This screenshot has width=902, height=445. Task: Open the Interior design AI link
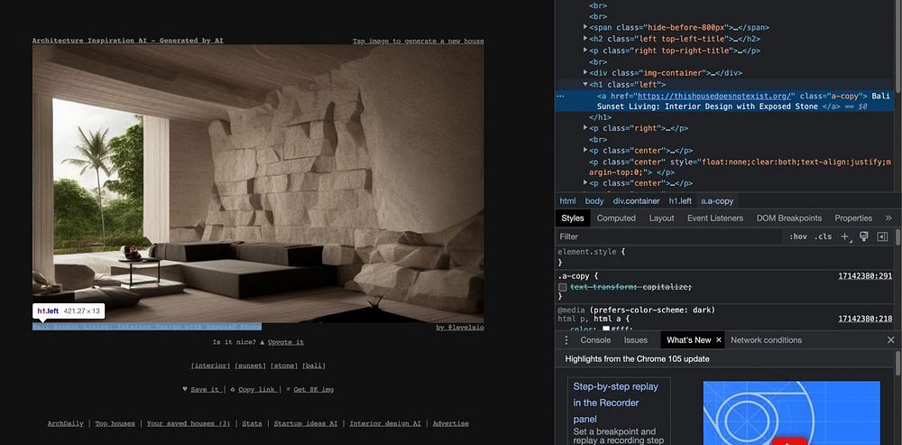pos(385,423)
